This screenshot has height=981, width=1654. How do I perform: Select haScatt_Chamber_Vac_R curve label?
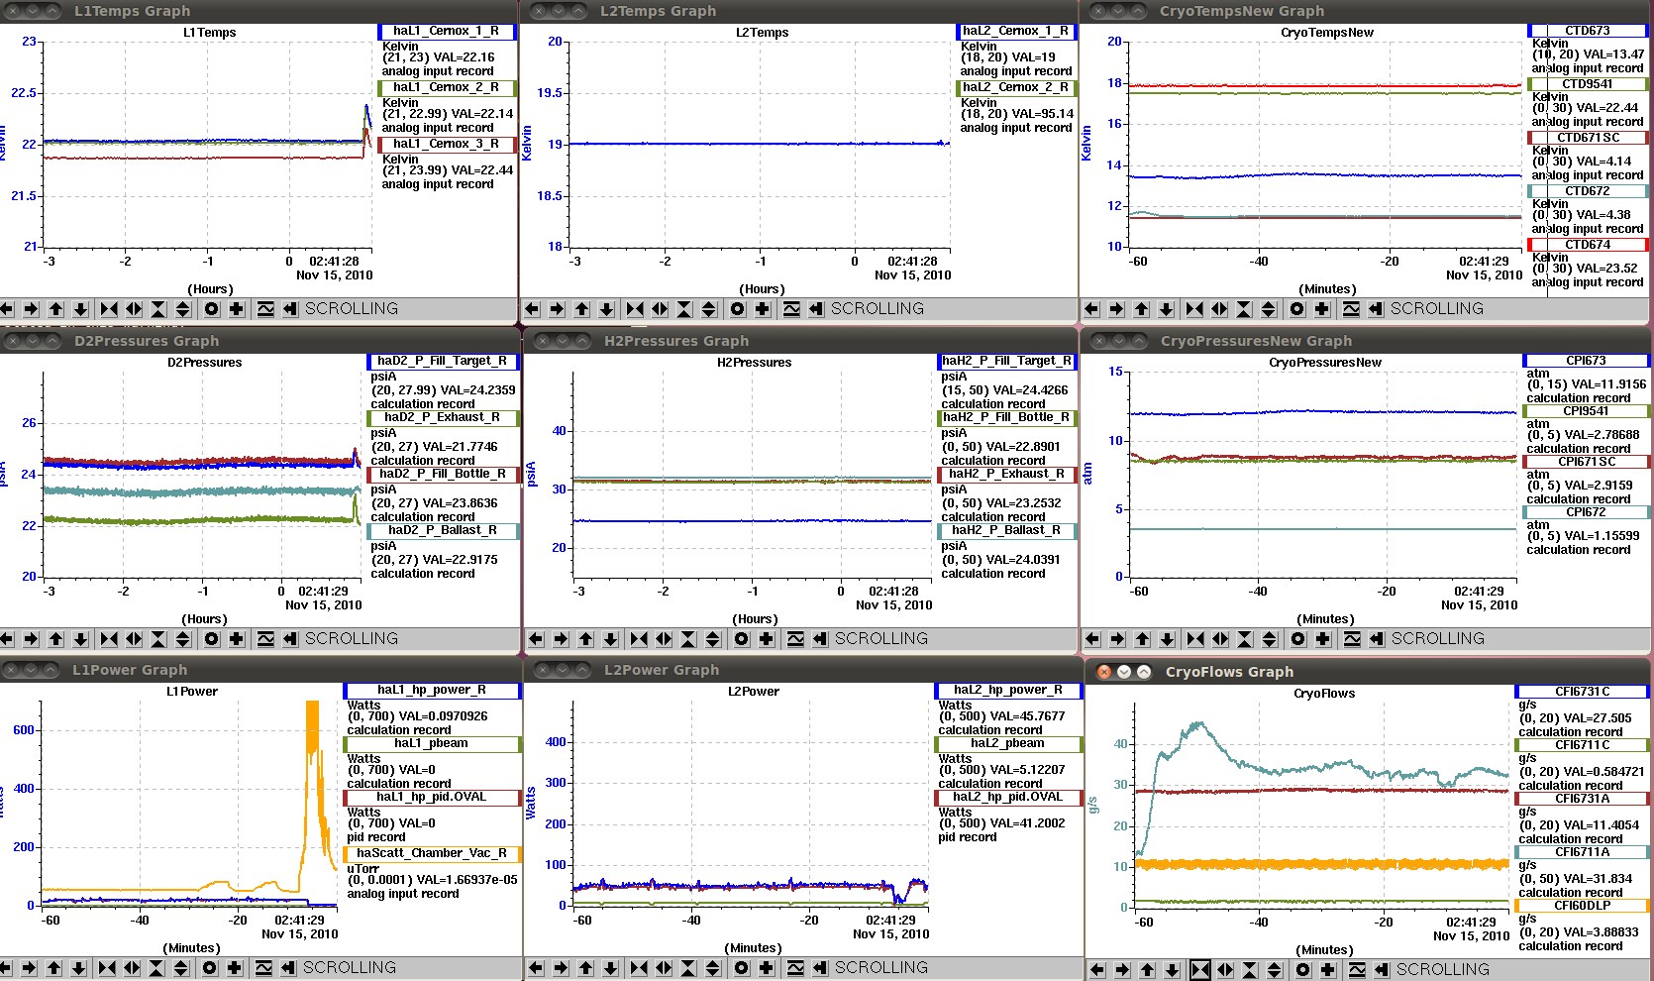tap(432, 853)
